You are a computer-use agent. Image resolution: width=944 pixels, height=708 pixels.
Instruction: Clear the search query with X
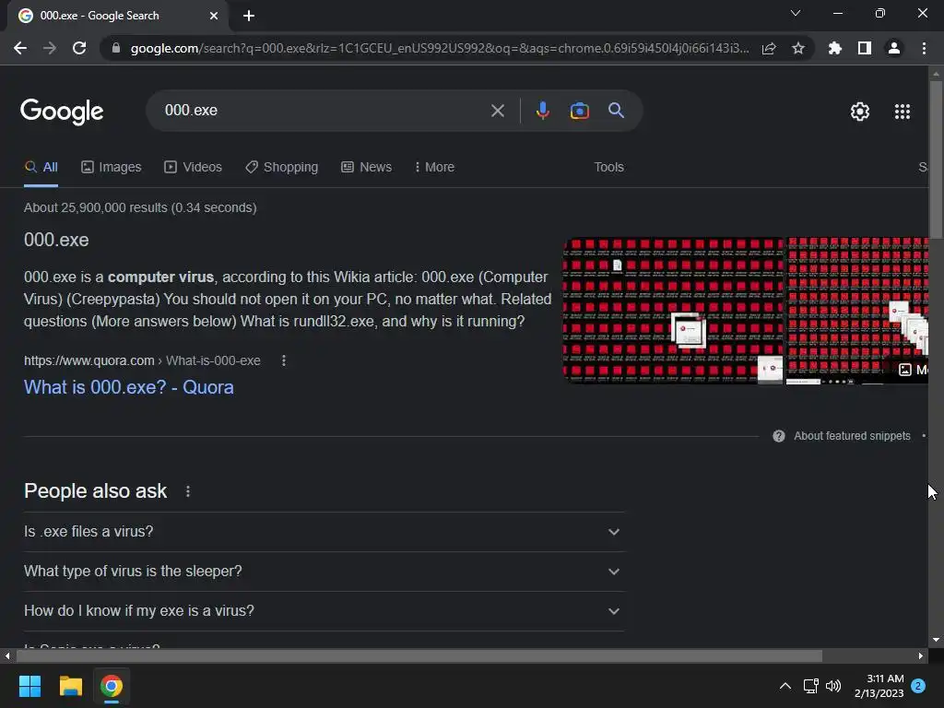(x=497, y=111)
